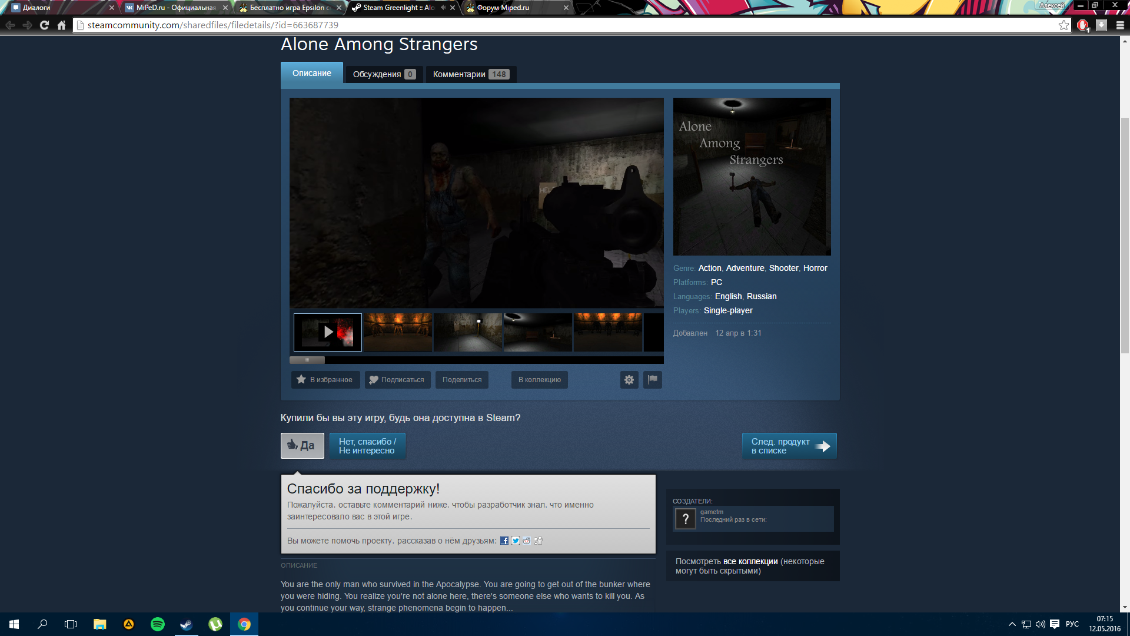Image resolution: width=1130 pixels, height=636 pixels.
Task: Open the Adventure genre link
Action: click(x=745, y=268)
